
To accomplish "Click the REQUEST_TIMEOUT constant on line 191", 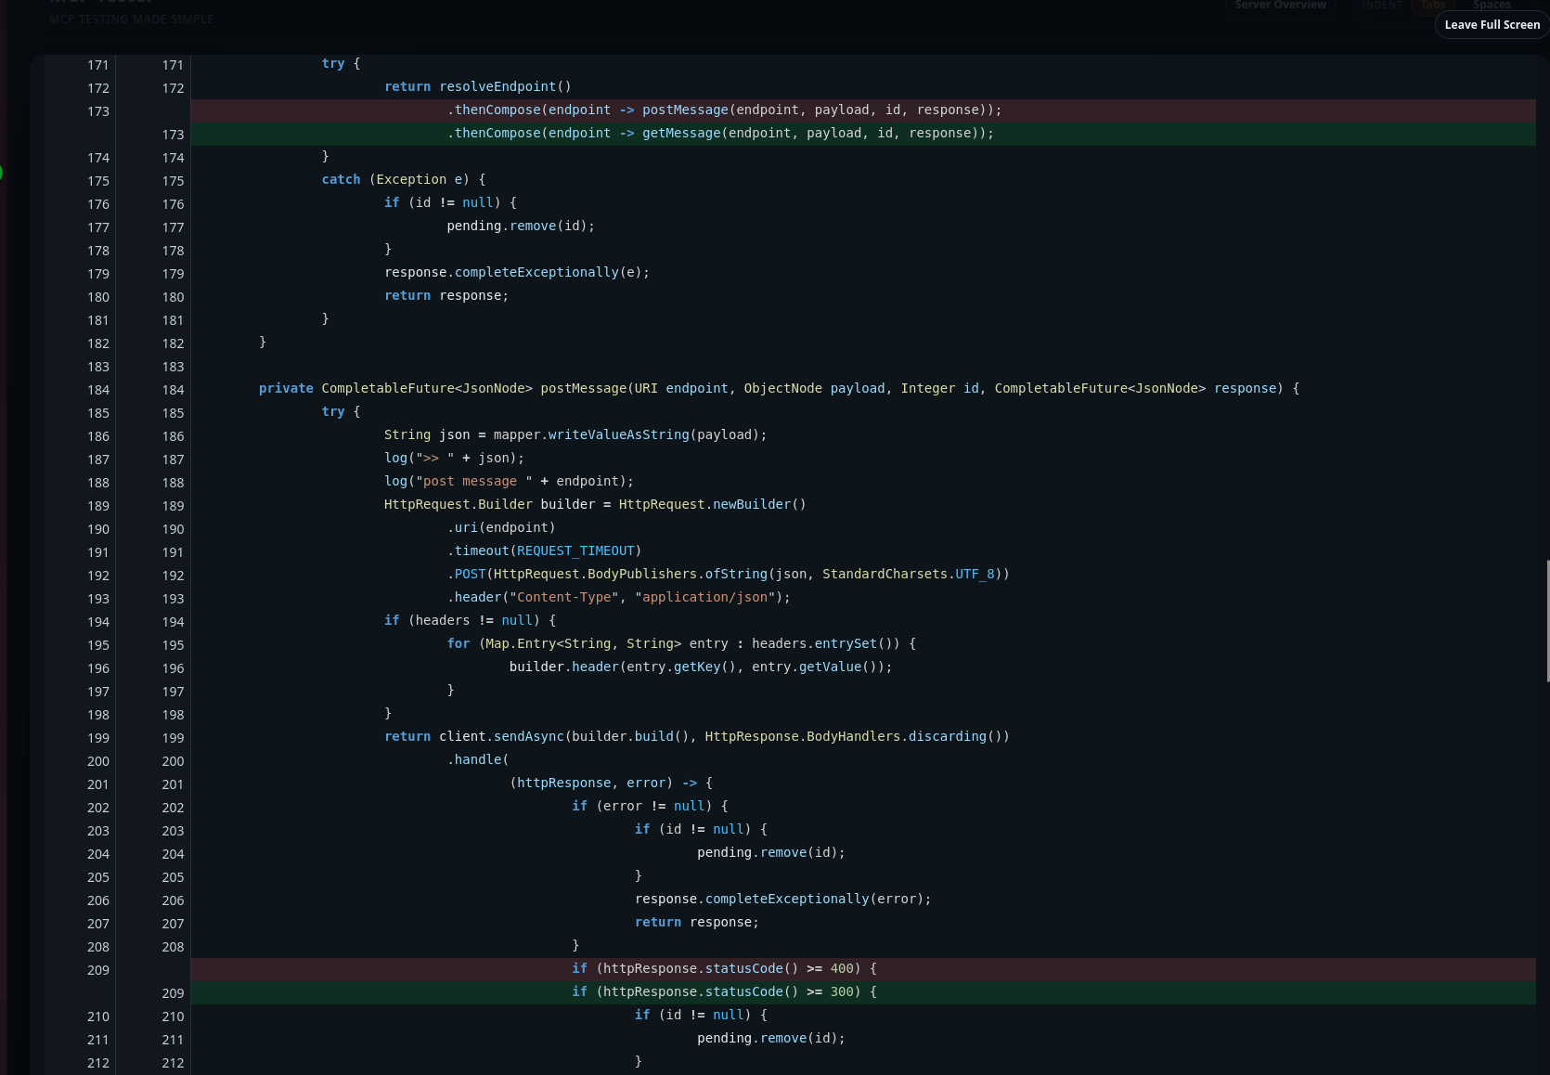I will tap(575, 550).
